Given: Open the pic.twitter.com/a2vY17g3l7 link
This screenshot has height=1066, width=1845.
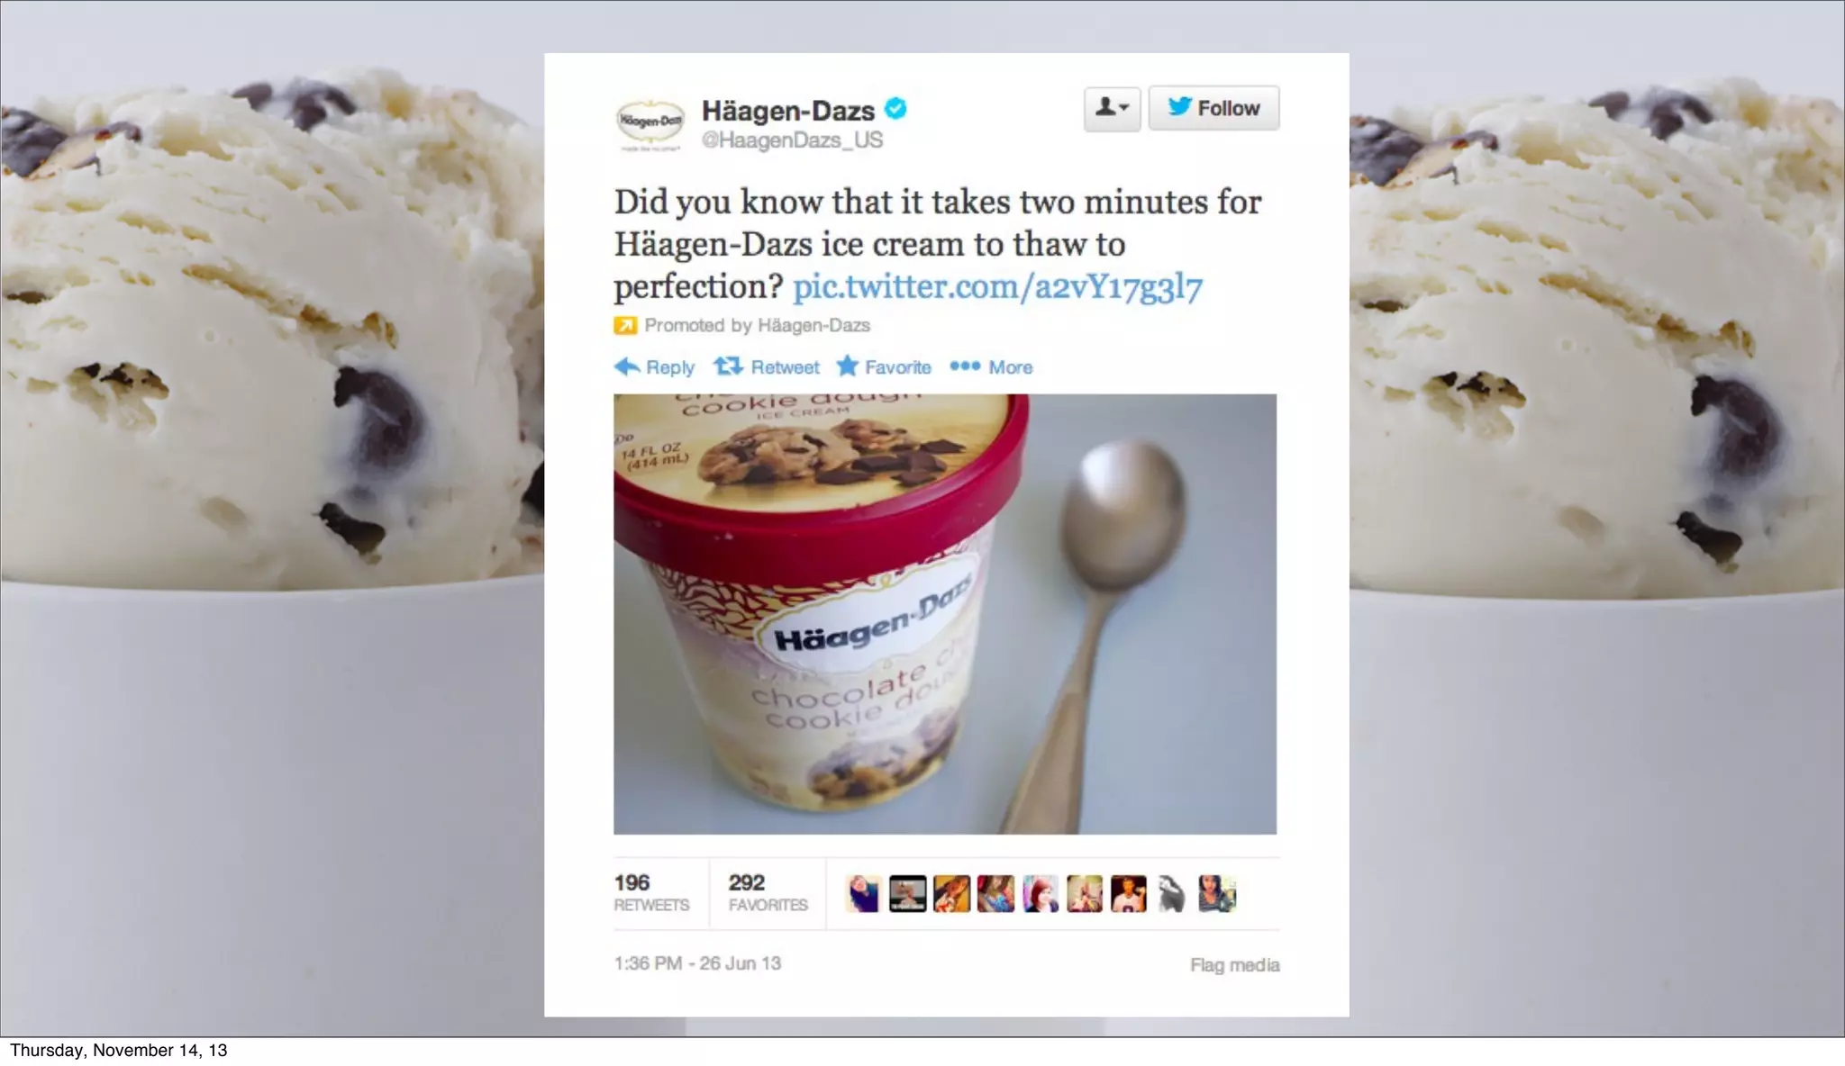Looking at the screenshot, I should click(997, 287).
